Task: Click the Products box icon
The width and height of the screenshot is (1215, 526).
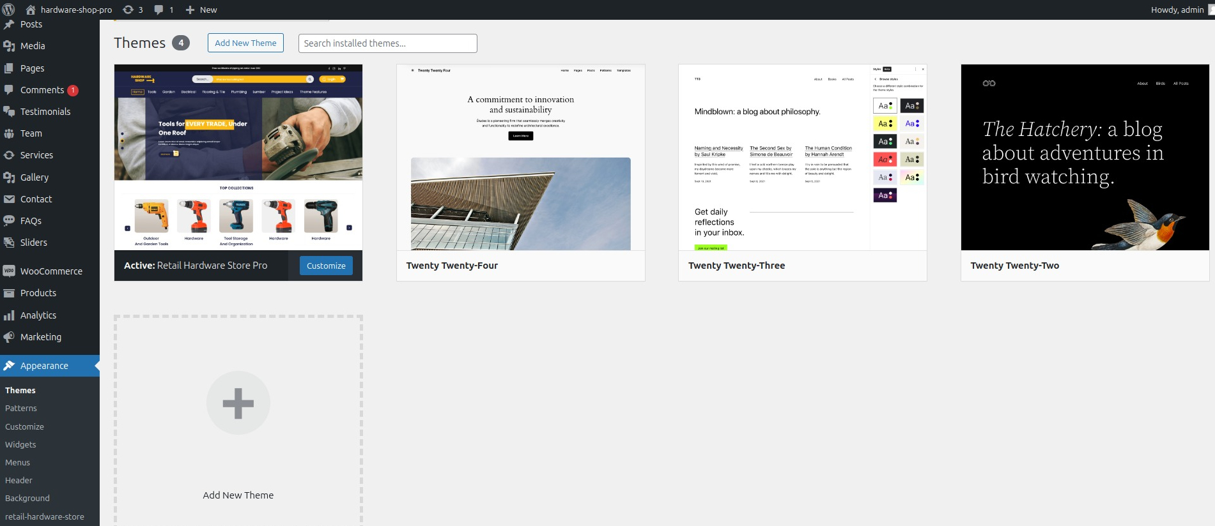Action: click(x=9, y=293)
